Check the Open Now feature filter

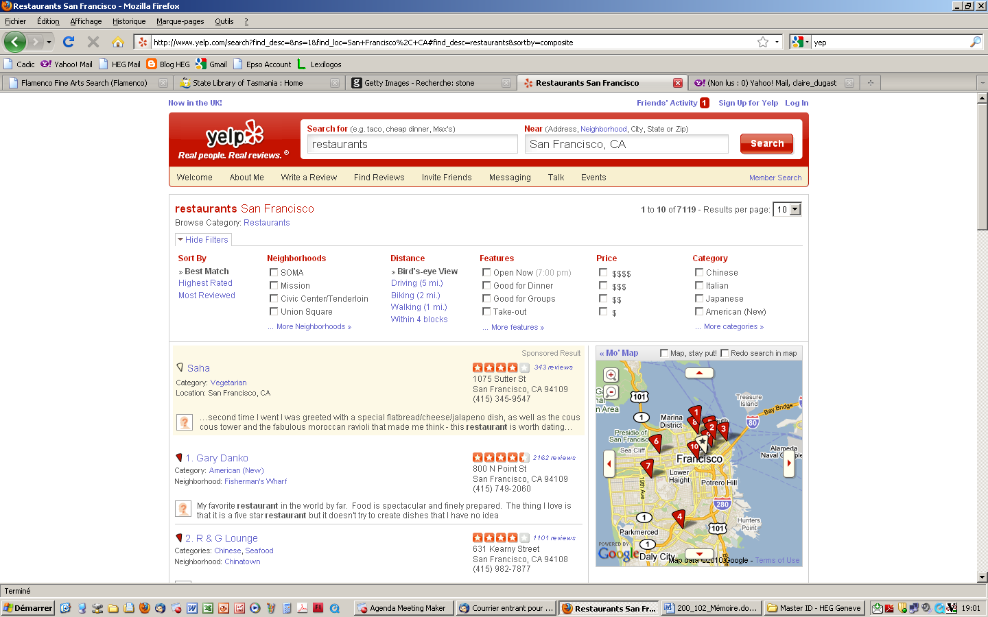coord(486,272)
